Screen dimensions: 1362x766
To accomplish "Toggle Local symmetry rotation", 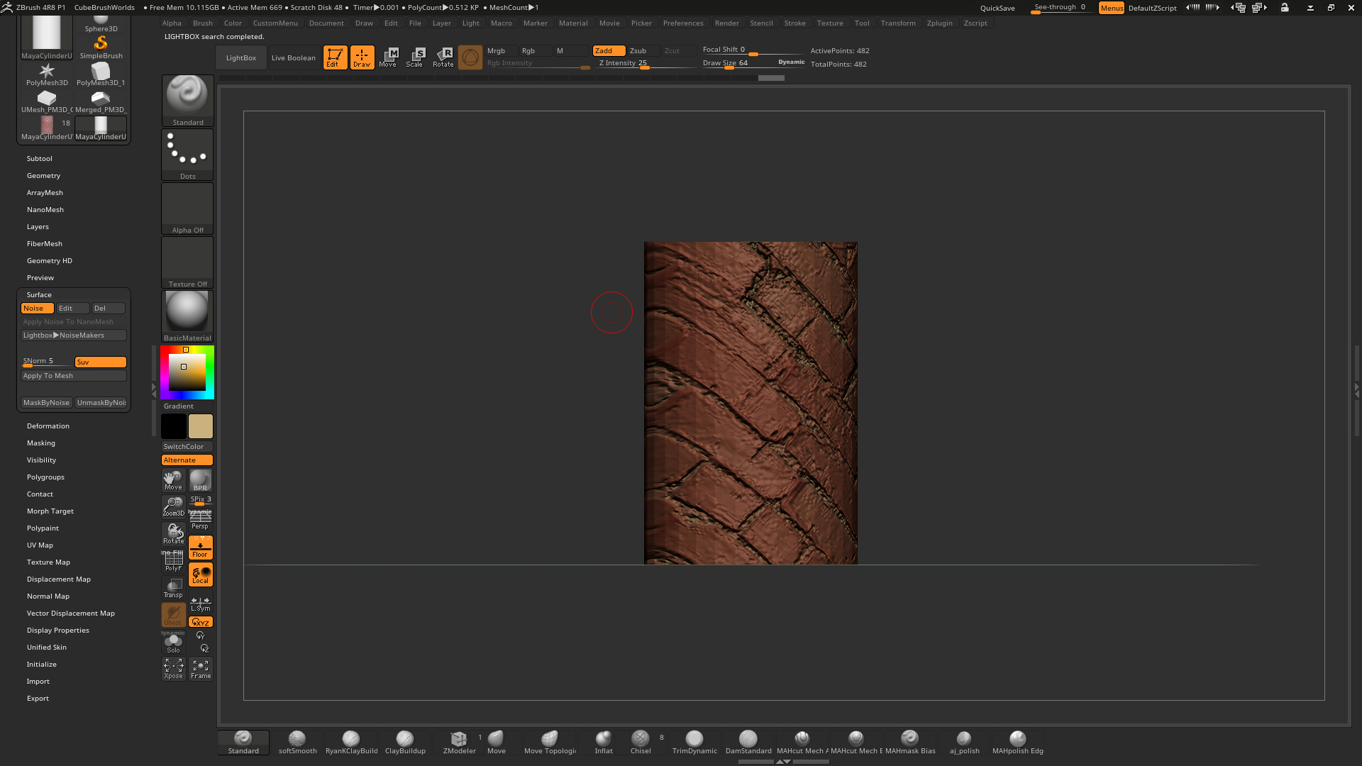I will coord(201,574).
